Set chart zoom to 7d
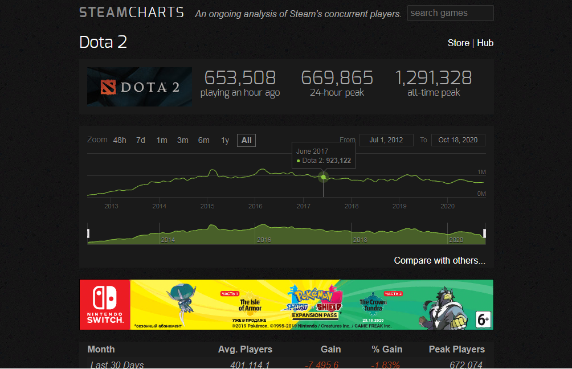This screenshot has height=369, width=572. click(141, 141)
